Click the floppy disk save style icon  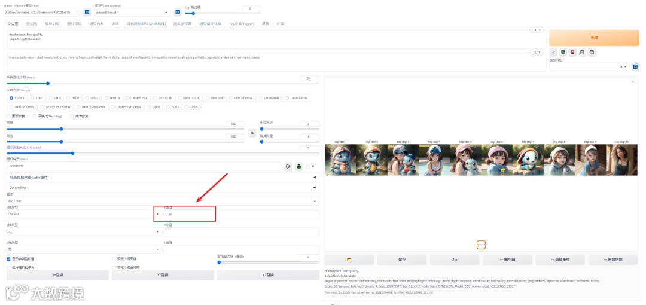click(x=592, y=53)
